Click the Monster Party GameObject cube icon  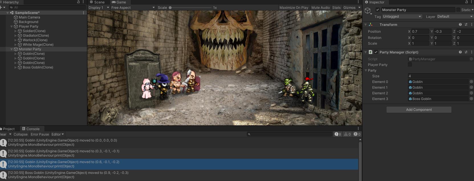[x=368, y=11]
